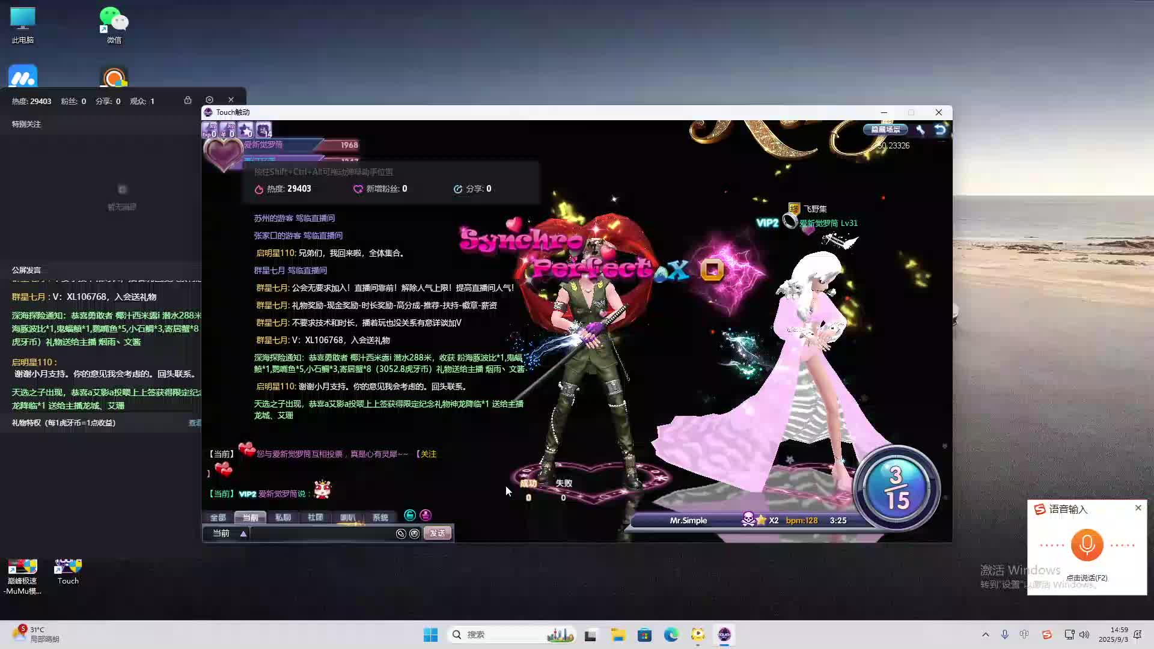Screen dimensions: 1154x649
Task: Expand the 当前 channel dropdown
Action: [243, 534]
